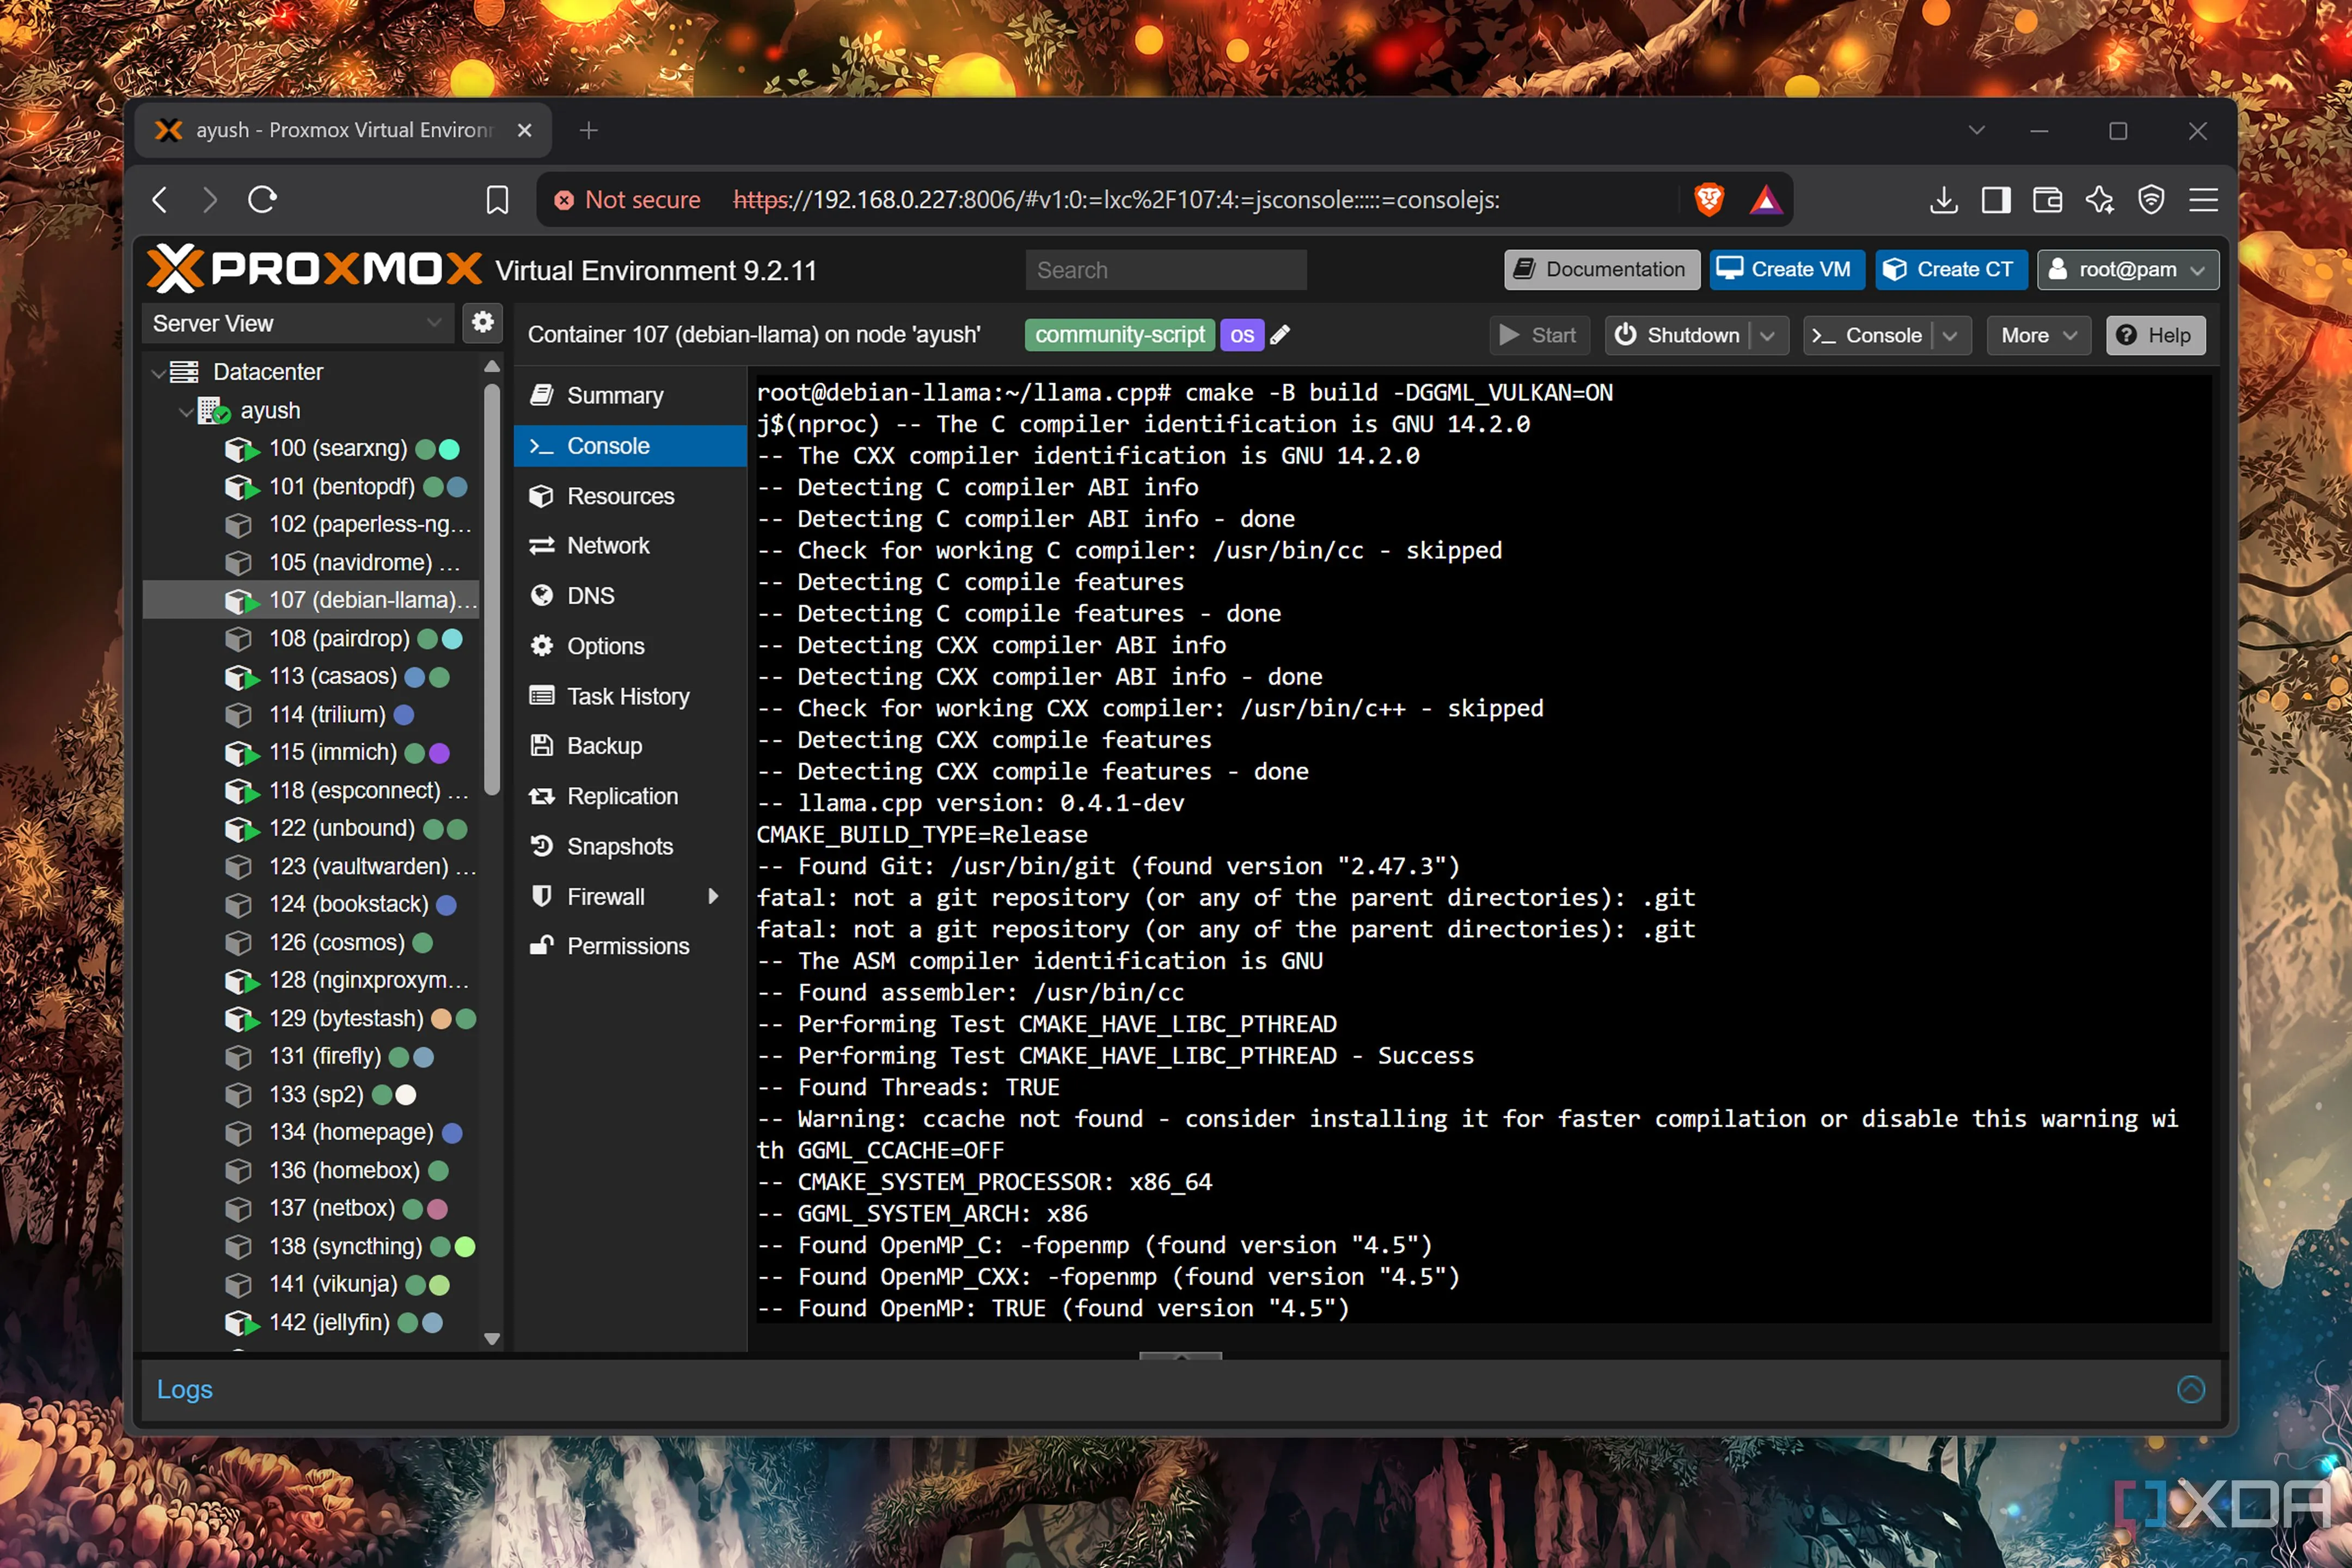
Task: Open the Backup tab
Action: [630, 746]
